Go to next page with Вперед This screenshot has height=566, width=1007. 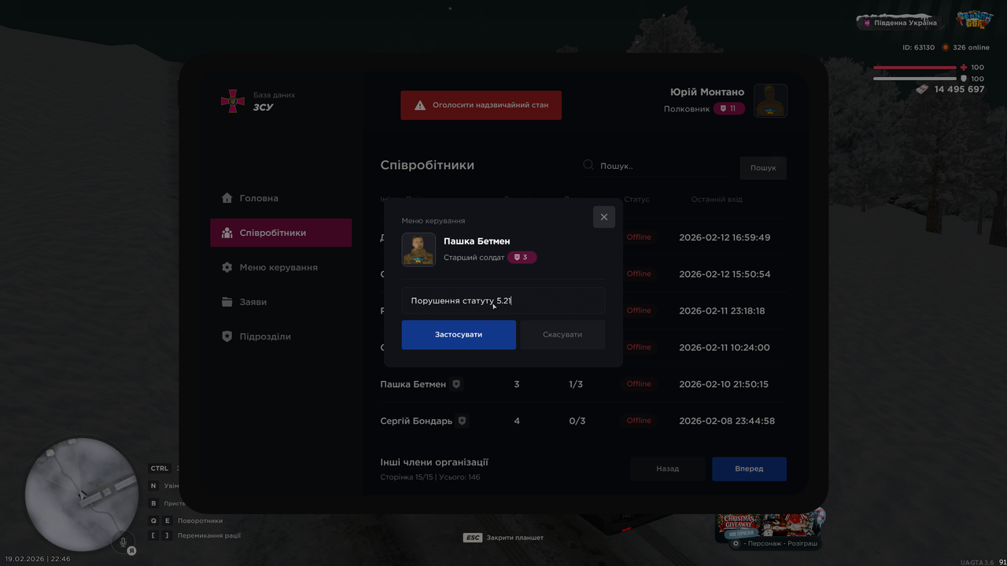(x=749, y=469)
